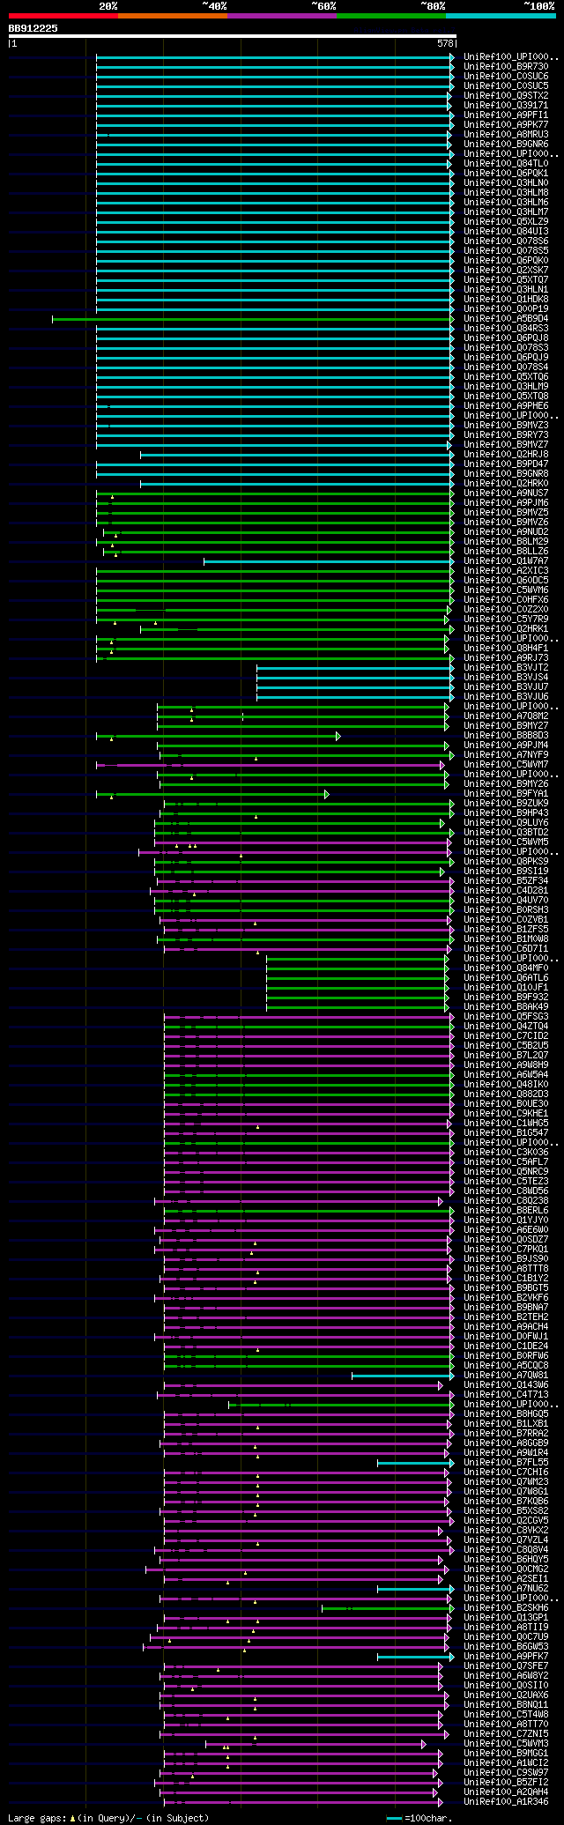This screenshot has width=564, height=1825.
Task: Select the UniRef100_C9KHE1 label
Action: (506, 1113)
